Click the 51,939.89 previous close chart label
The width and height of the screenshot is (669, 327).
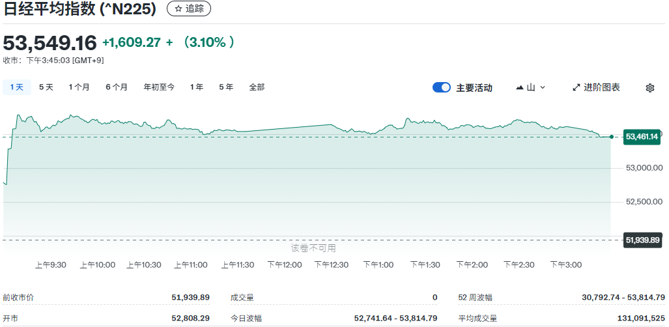tap(642, 240)
